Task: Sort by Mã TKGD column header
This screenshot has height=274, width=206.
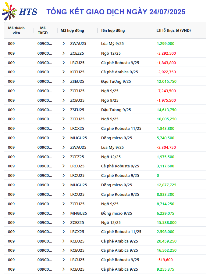Action: 43,31
